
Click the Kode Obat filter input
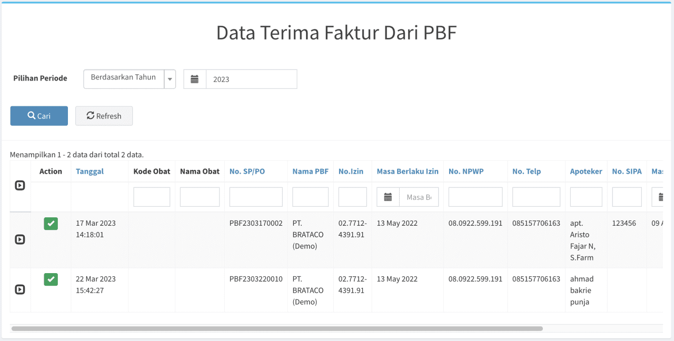click(x=152, y=197)
